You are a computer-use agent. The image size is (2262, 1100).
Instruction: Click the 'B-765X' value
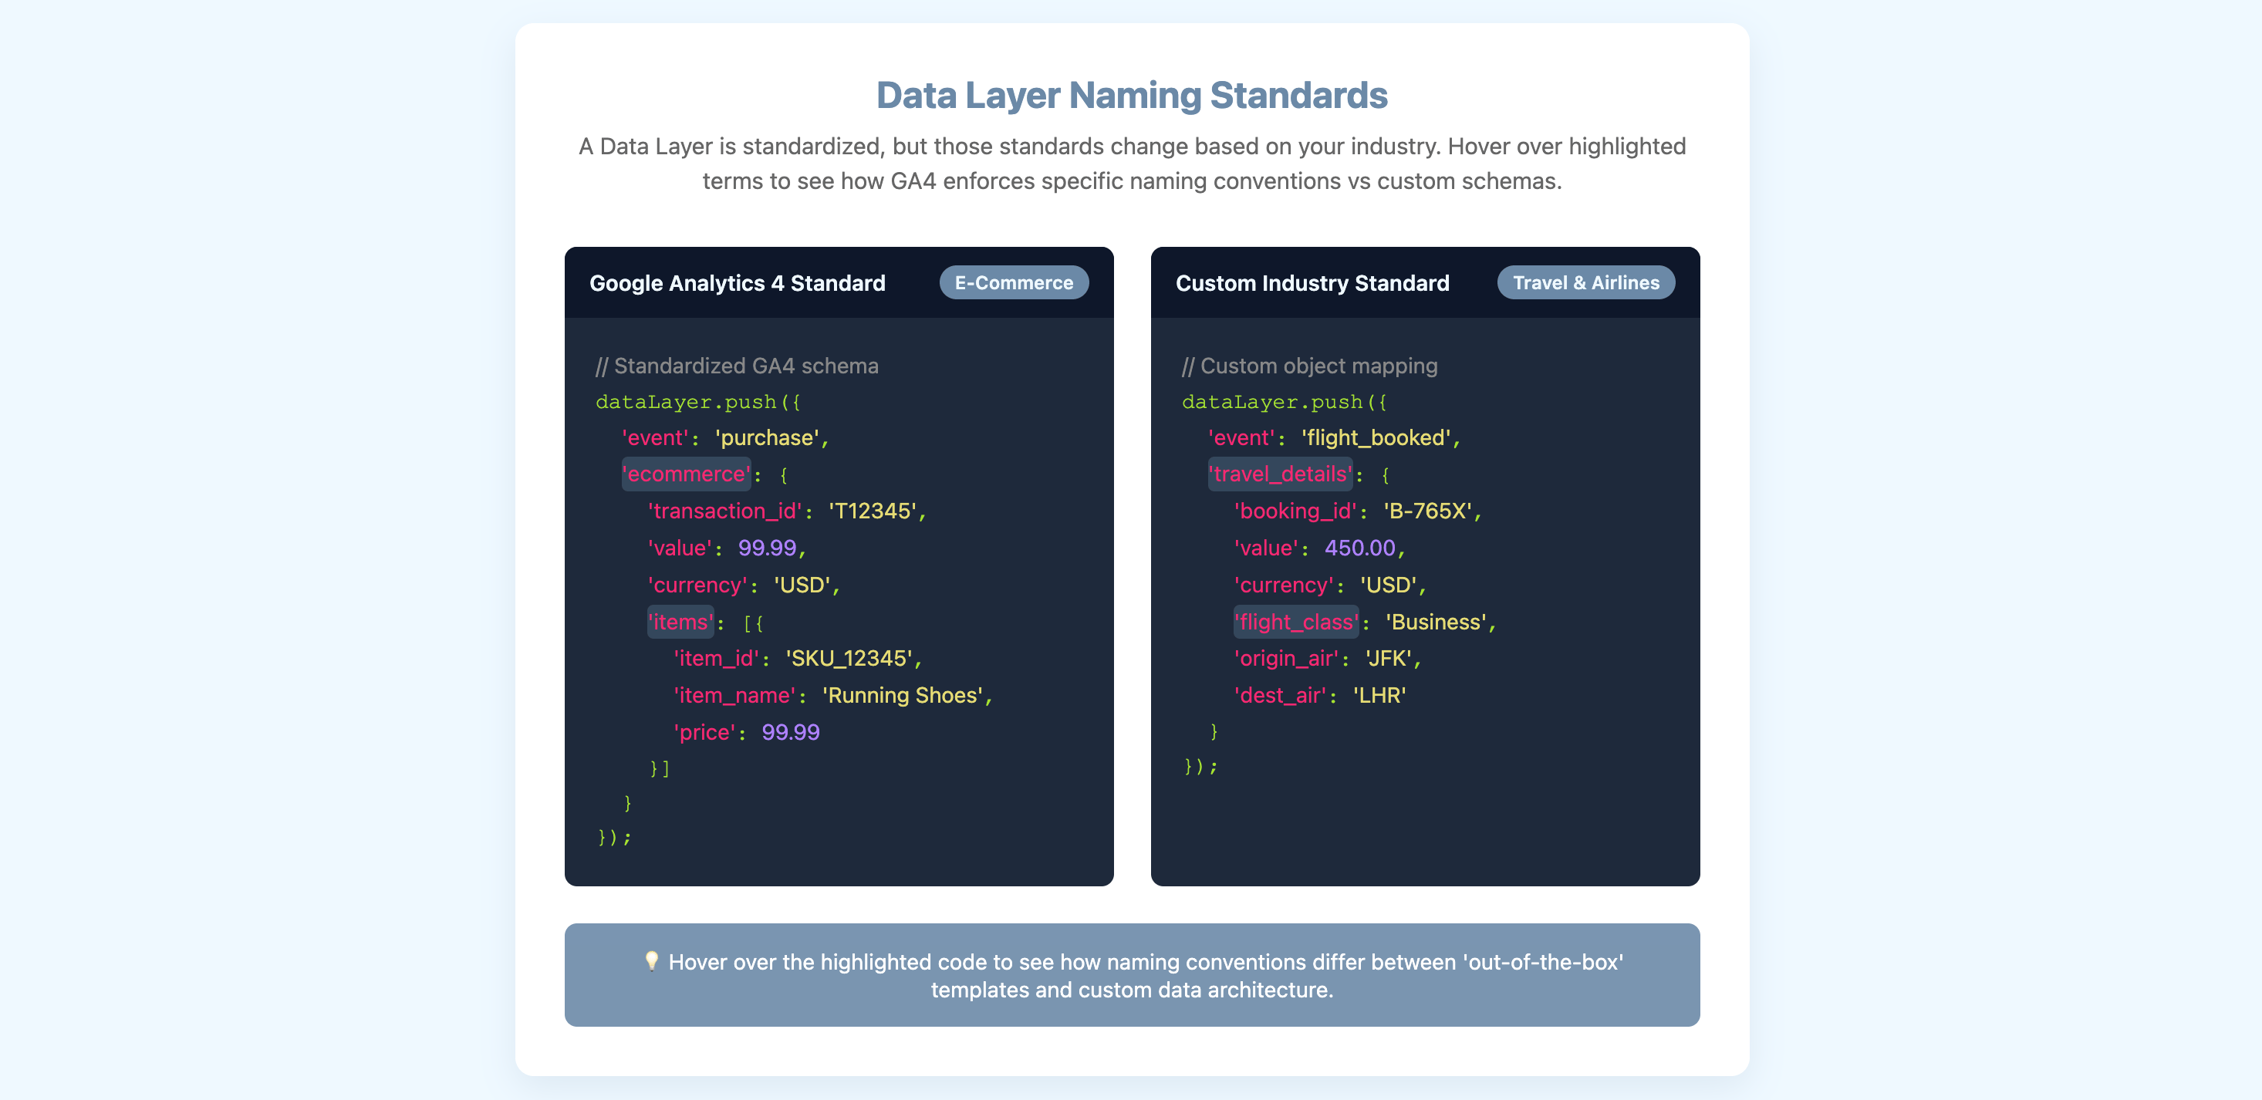click(x=1428, y=511)
